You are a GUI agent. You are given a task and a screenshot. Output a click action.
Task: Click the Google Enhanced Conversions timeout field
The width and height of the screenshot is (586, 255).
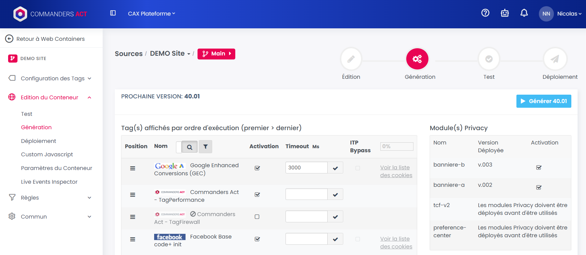[x=306, y=168]
